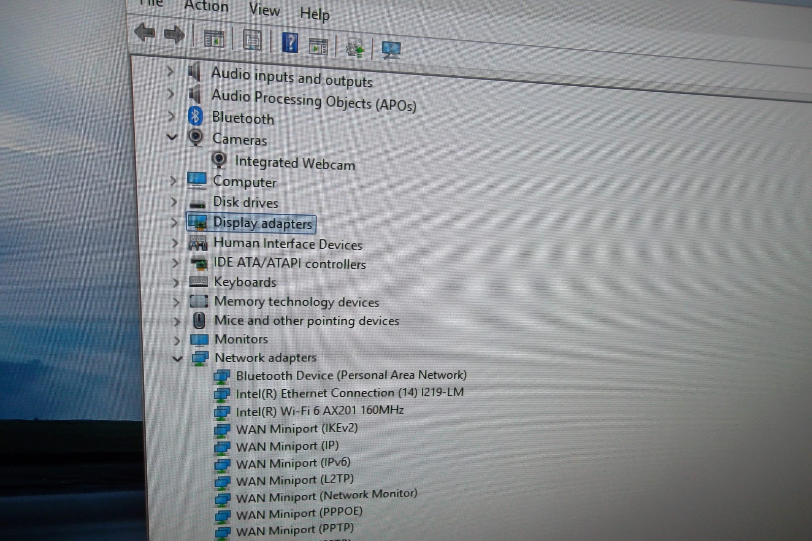Image resolution: width=812 pixels, height=541 pixels.
Task: Expand Mice and other pointing devices arrow
Action: (x=177, y=321)
